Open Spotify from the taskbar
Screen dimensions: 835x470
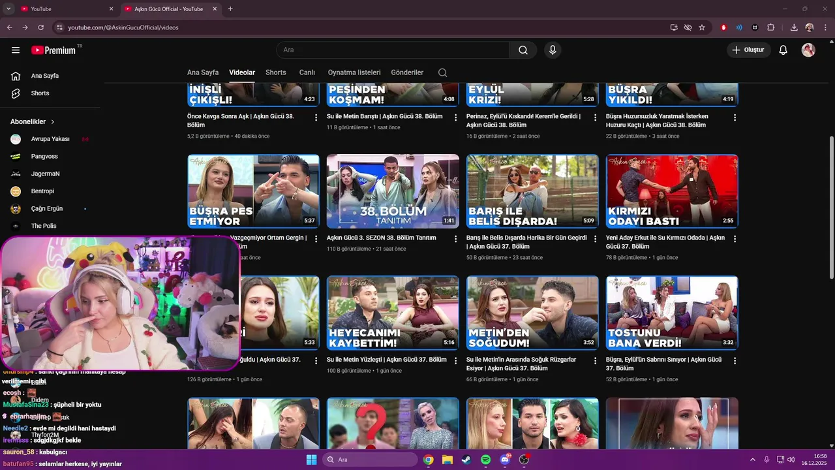486,460
